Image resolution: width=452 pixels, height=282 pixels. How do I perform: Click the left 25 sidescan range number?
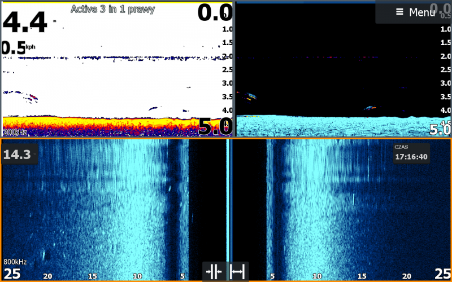tap(12, 275)
